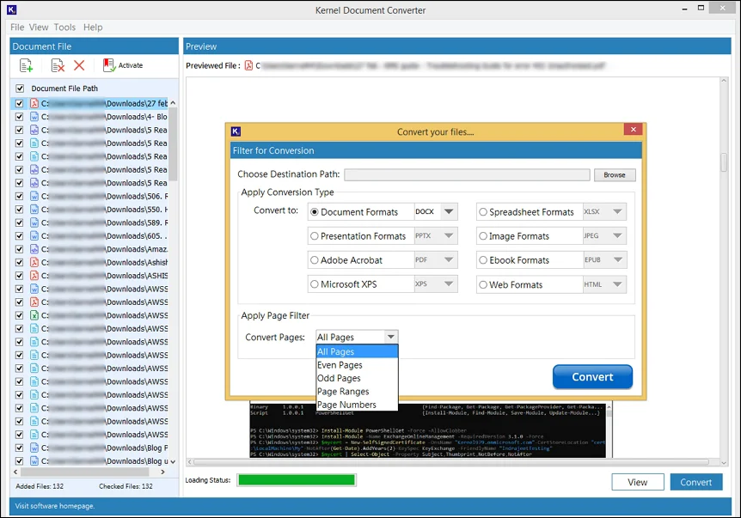The image size is (741, 518).
Task: Click the View button beside Loading Status
Action: [637, 482]
